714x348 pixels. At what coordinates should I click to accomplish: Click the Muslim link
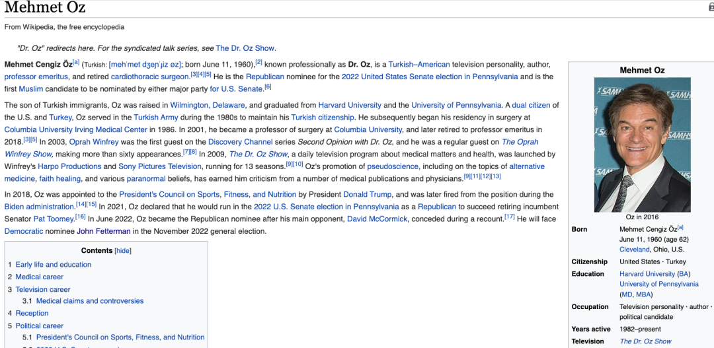[x=31, y=88]
